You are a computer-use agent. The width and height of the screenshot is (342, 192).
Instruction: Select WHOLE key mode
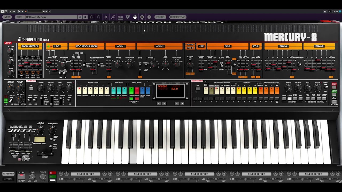point(125,91)
